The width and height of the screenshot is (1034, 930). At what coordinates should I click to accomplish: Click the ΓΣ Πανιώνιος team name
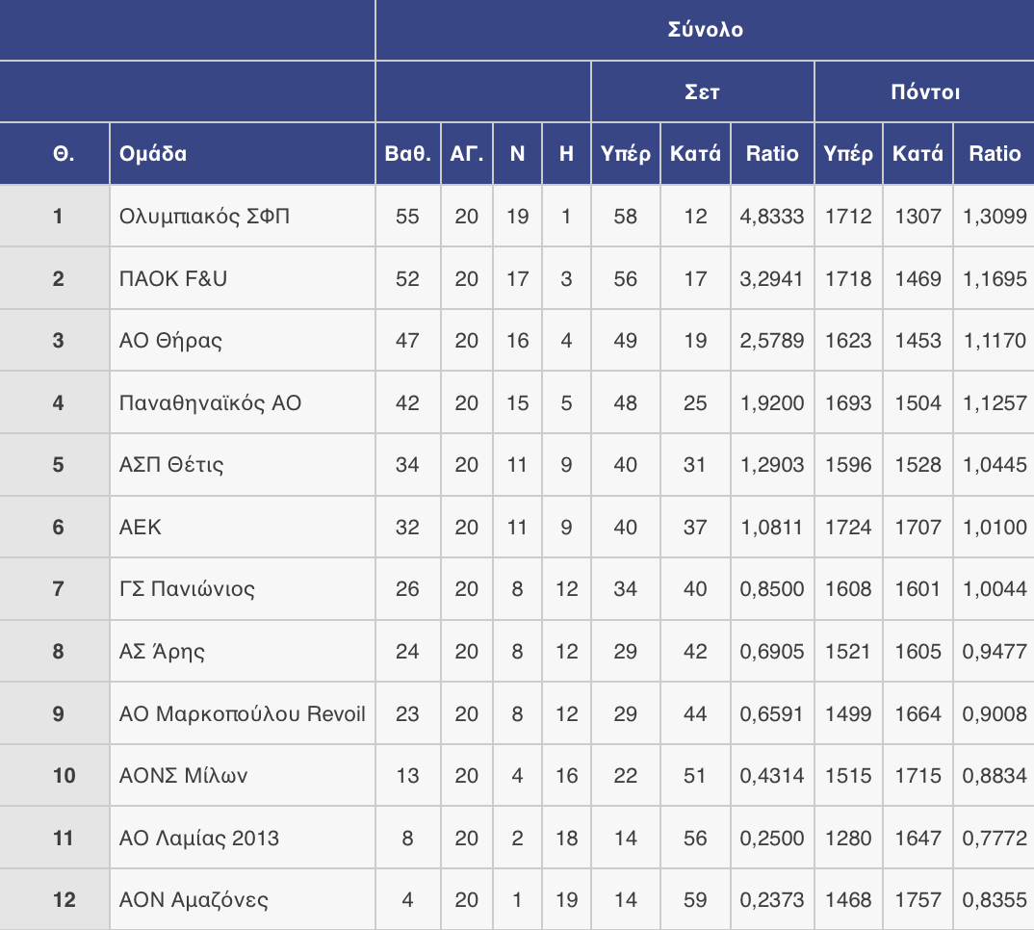point(187,589)
